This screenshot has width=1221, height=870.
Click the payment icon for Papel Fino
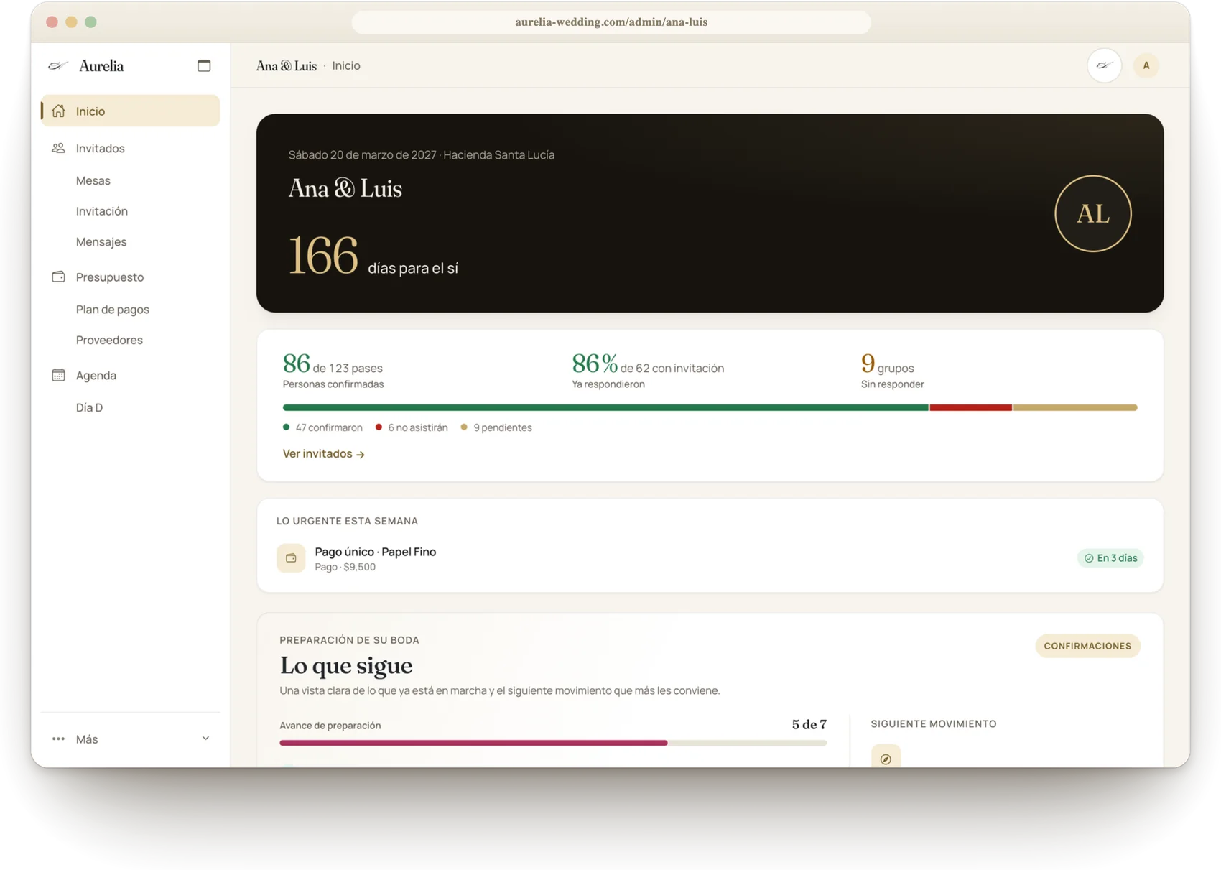pyautogui.click(x=291, y=558)
